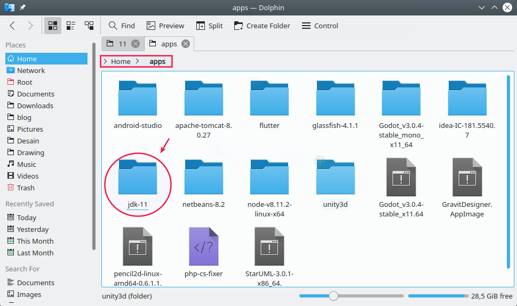Switch to Icons view mode
Viewport: 517px width, 306px height.
53,26
